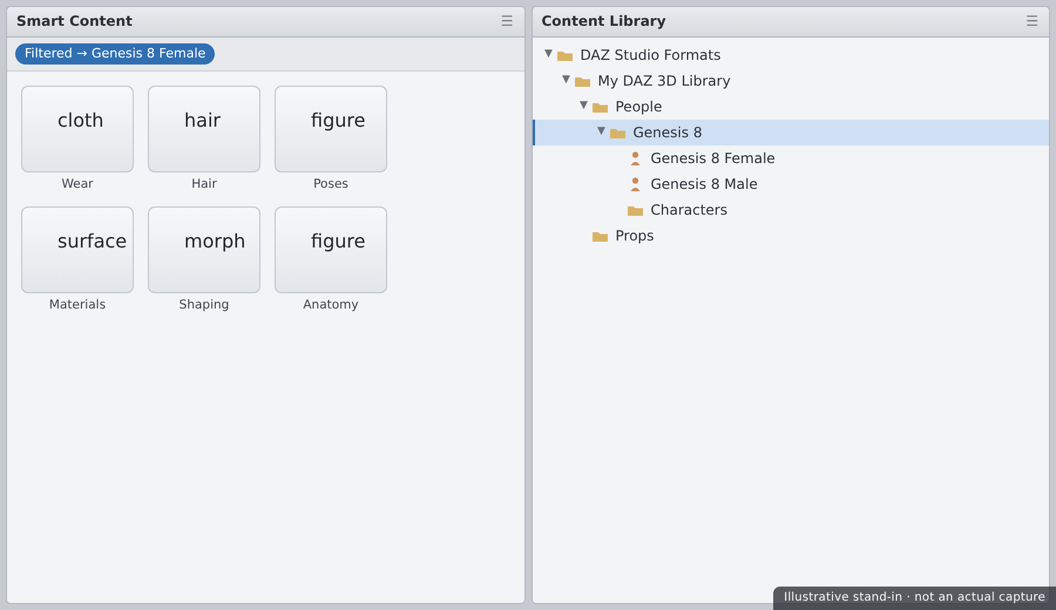The width and height of the screenshot is (1056, 610).
Task: Collapse the My DAZ 3D Library node
Action: tap(566, 79)
